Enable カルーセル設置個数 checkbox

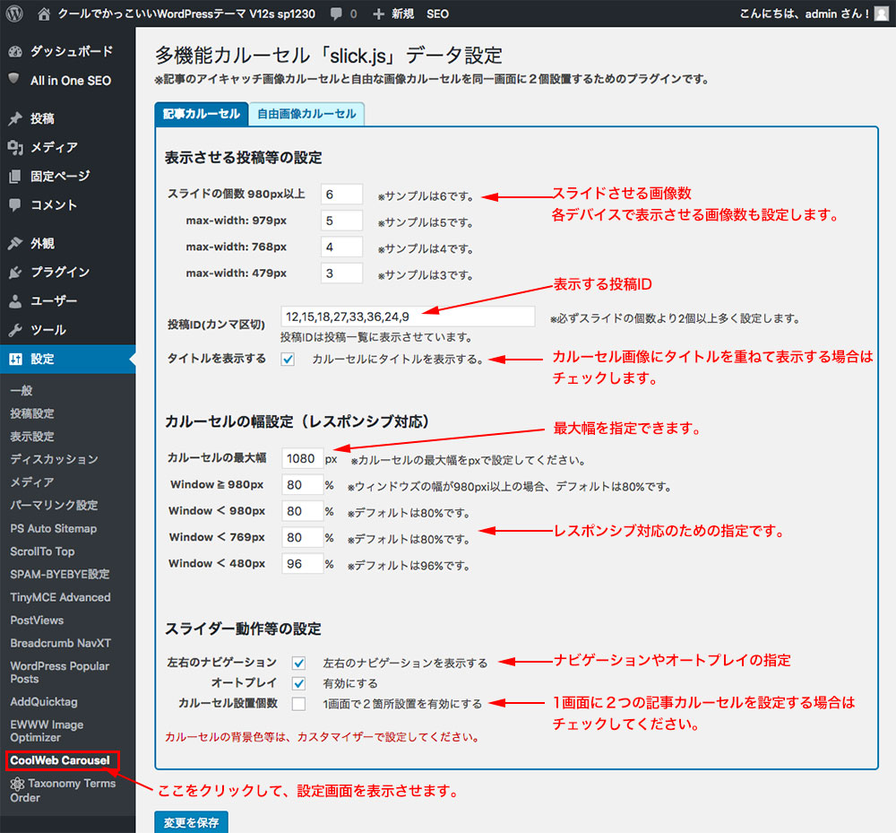click(298, 704)
